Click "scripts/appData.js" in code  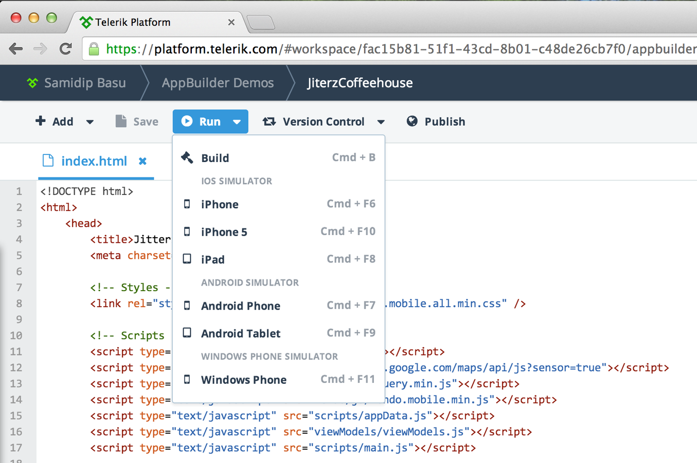[371, 416]
